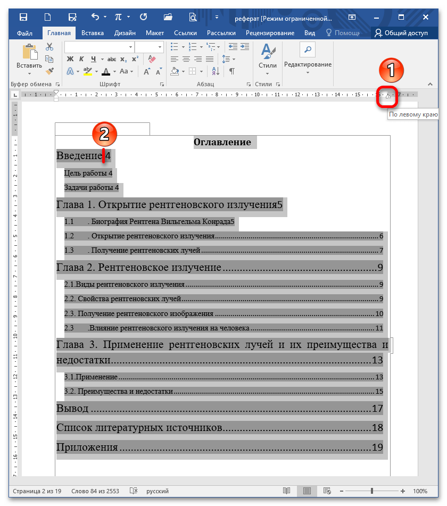Click the Clear formatting eraser icon

[x=151, y=59]
